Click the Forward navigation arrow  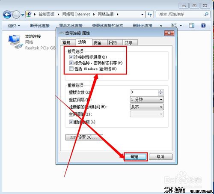16,15
